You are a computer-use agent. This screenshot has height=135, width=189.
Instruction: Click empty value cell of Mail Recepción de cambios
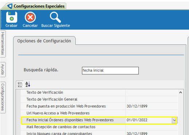coord(151,127)
